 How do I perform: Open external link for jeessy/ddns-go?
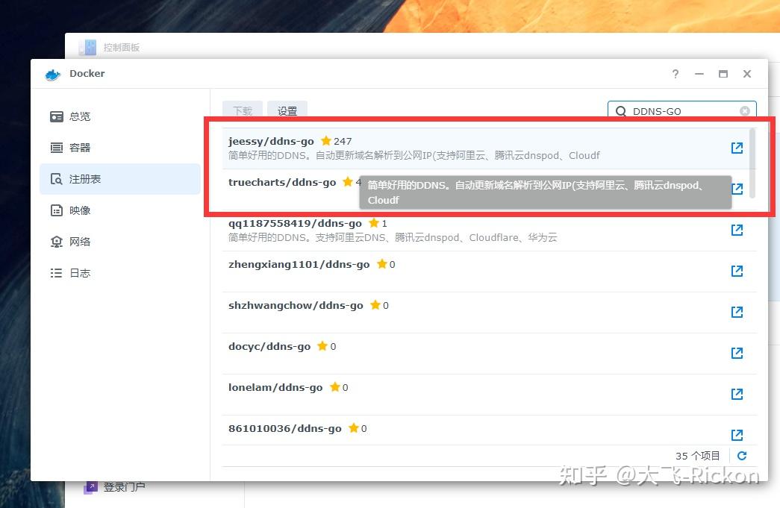click(x=737, y=148)
